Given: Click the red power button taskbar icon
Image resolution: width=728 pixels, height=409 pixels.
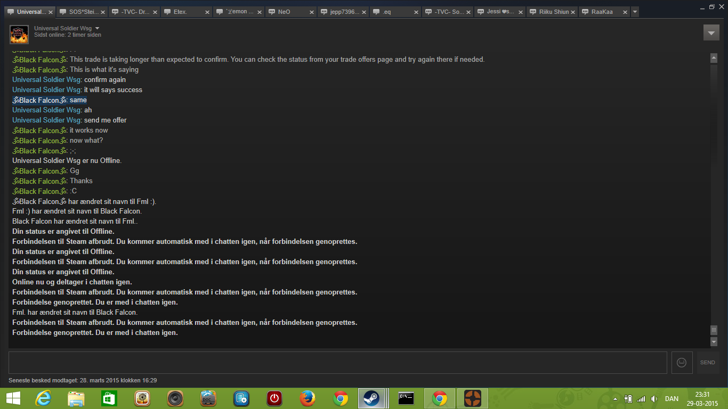Looking at the screenshot, I should (x=274, y=398).
